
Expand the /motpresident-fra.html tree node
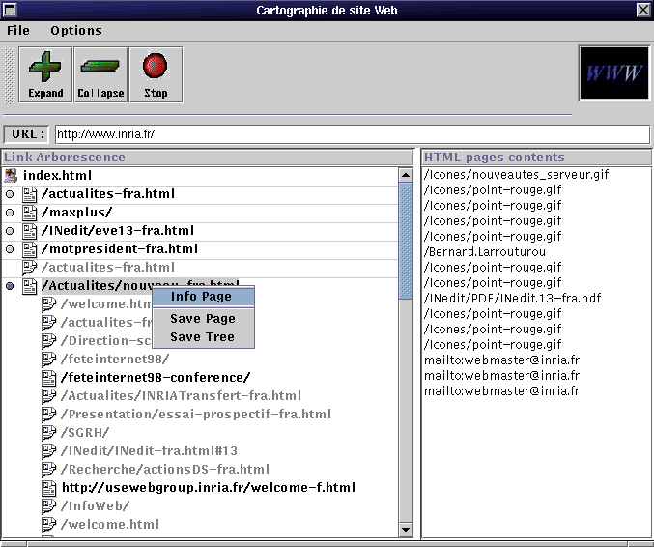(10, 249)
